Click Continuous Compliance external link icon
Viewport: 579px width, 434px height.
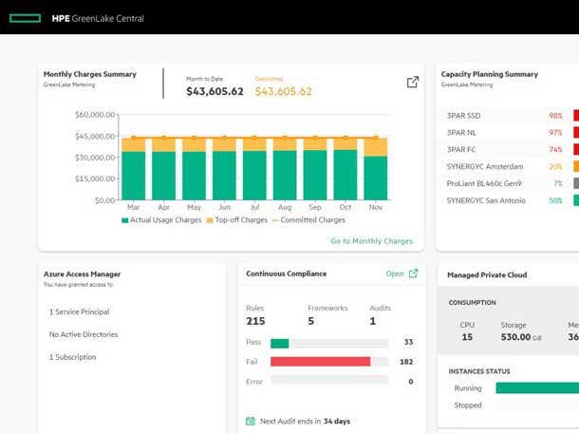coord(413,274)
